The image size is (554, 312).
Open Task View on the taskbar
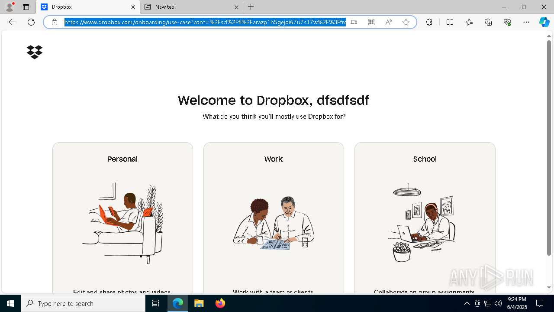(x=156, y=303)
